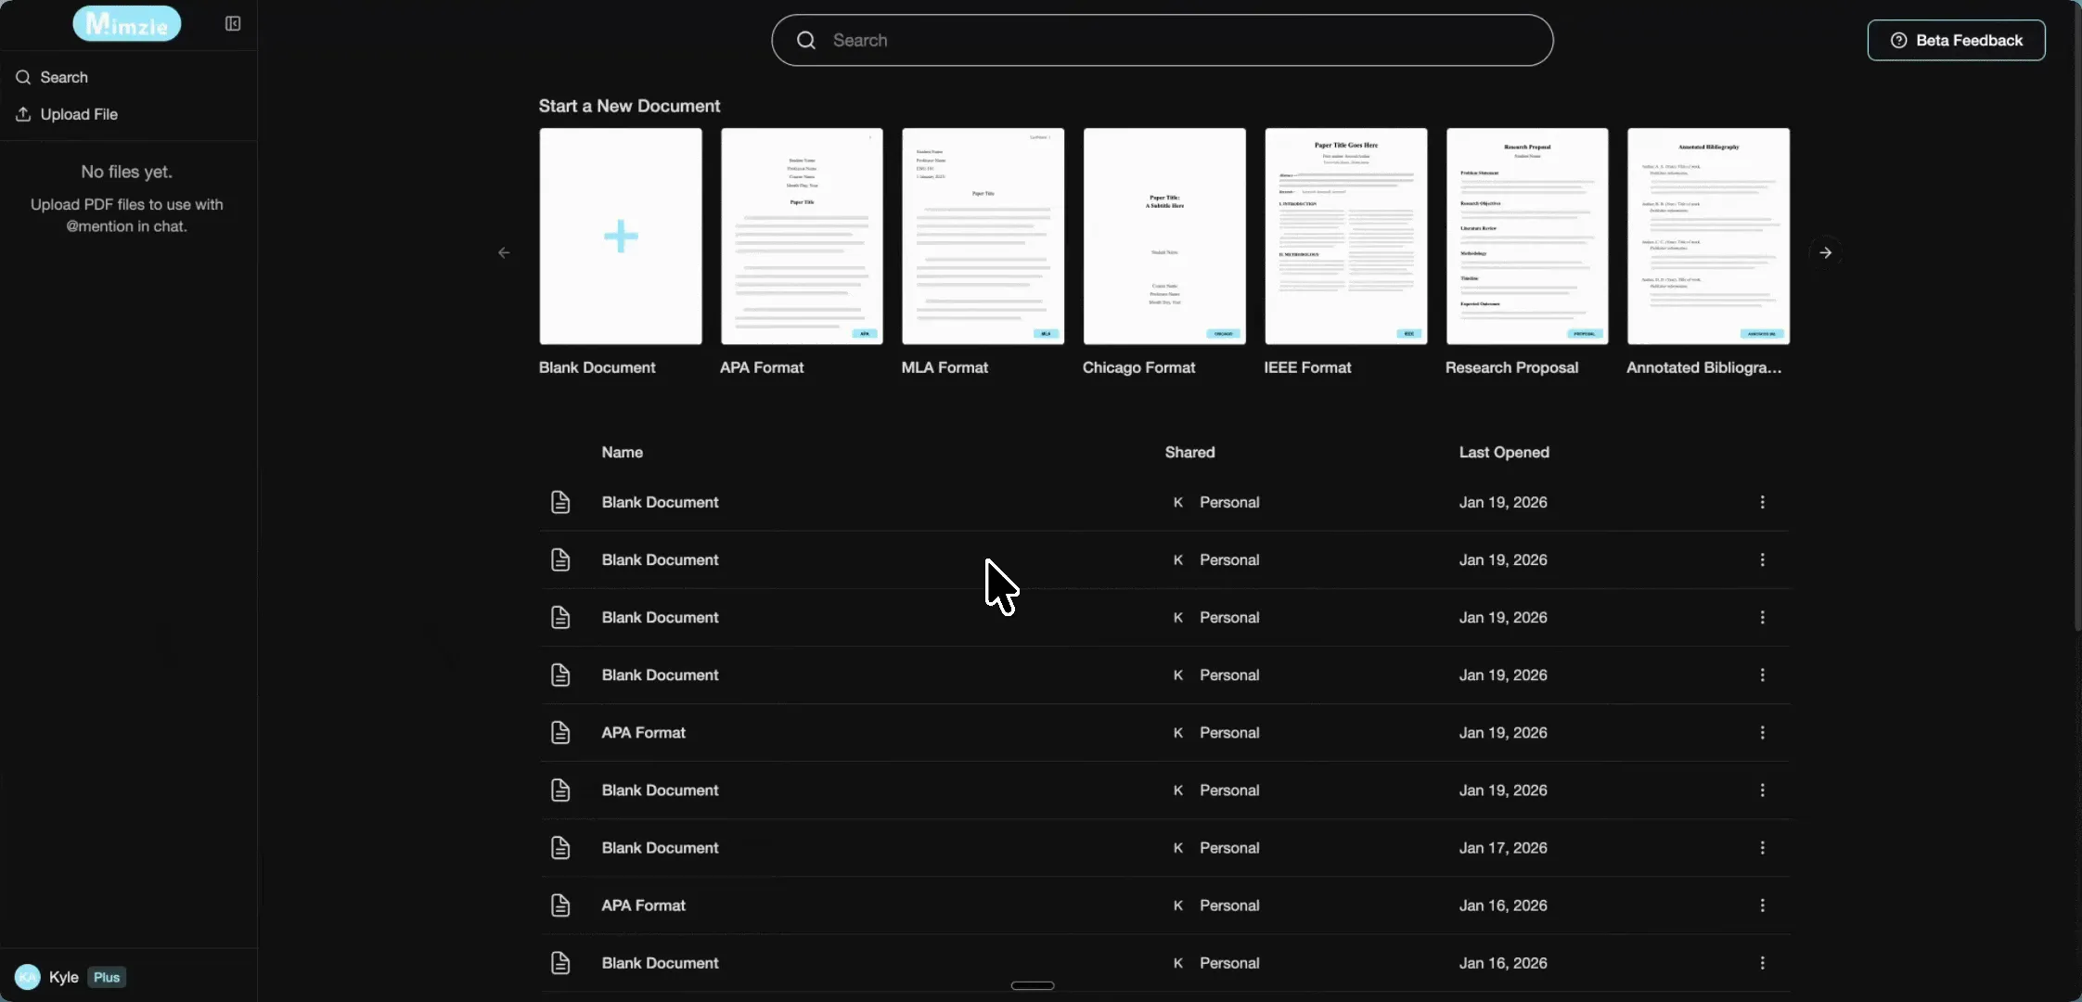Open three-dot menu for the first APA Format row
The image size is (2082, 1002).
pos(1762,733)
